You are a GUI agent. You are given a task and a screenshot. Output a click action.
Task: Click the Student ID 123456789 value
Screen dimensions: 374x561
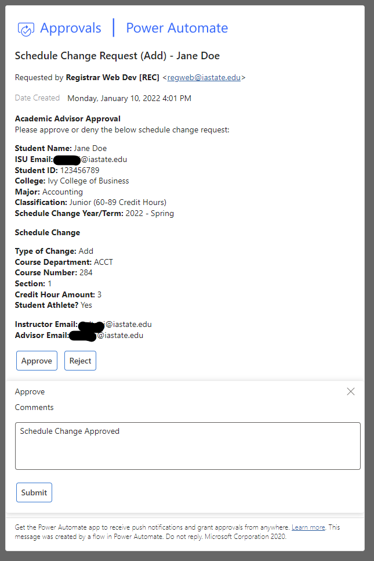pos(79,170)
